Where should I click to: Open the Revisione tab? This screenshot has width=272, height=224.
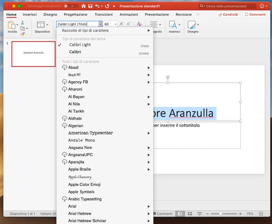tap(184, 15)
